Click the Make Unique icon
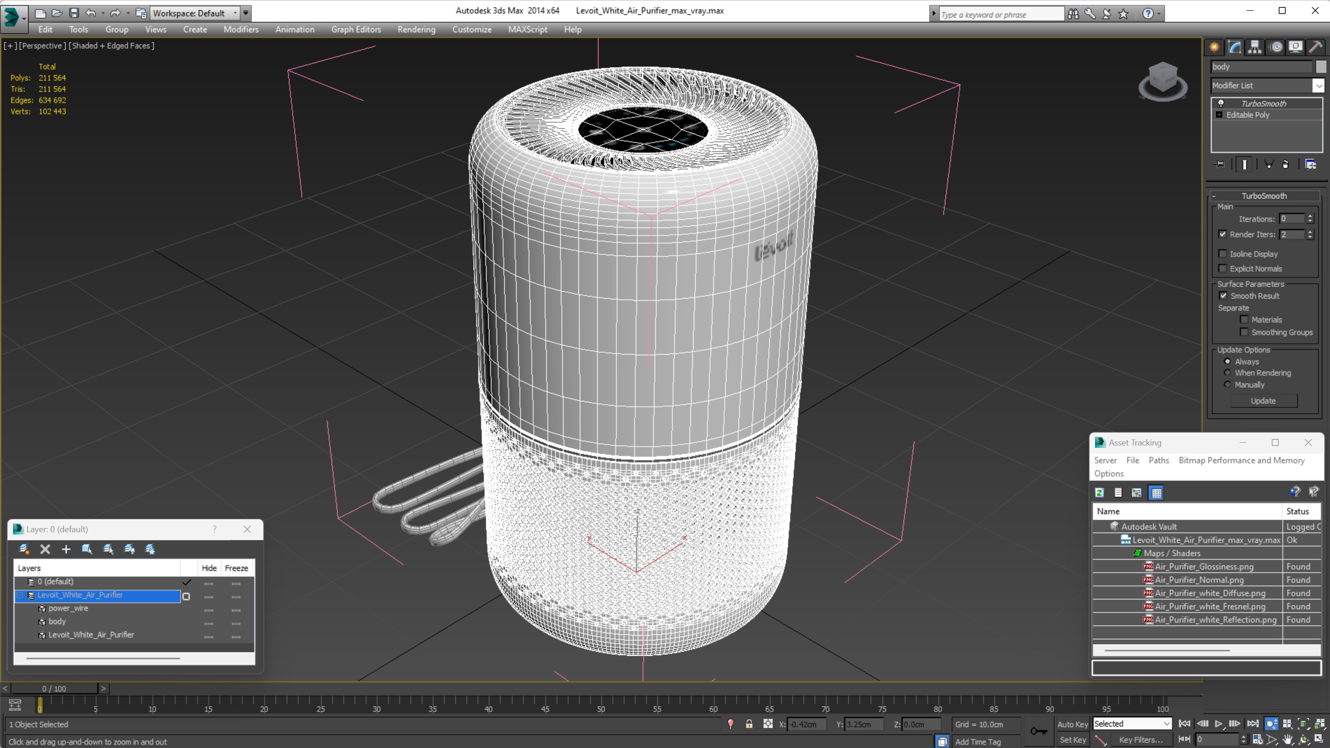 pos(1268,164)
